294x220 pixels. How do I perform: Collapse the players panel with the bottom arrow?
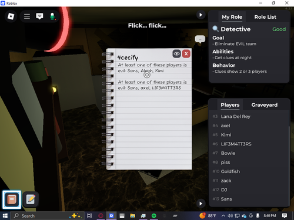[x=201, y=204]
